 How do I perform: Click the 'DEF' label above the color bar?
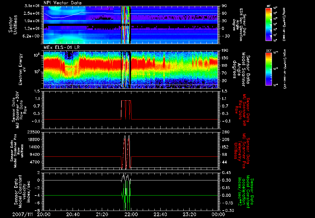(269, 51)
